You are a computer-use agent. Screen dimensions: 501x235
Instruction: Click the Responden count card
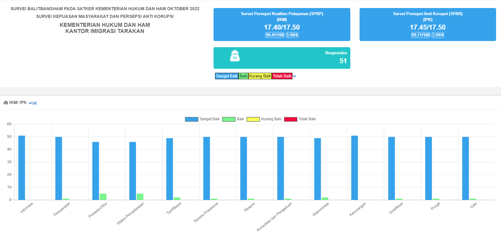[x=282, y=58]
